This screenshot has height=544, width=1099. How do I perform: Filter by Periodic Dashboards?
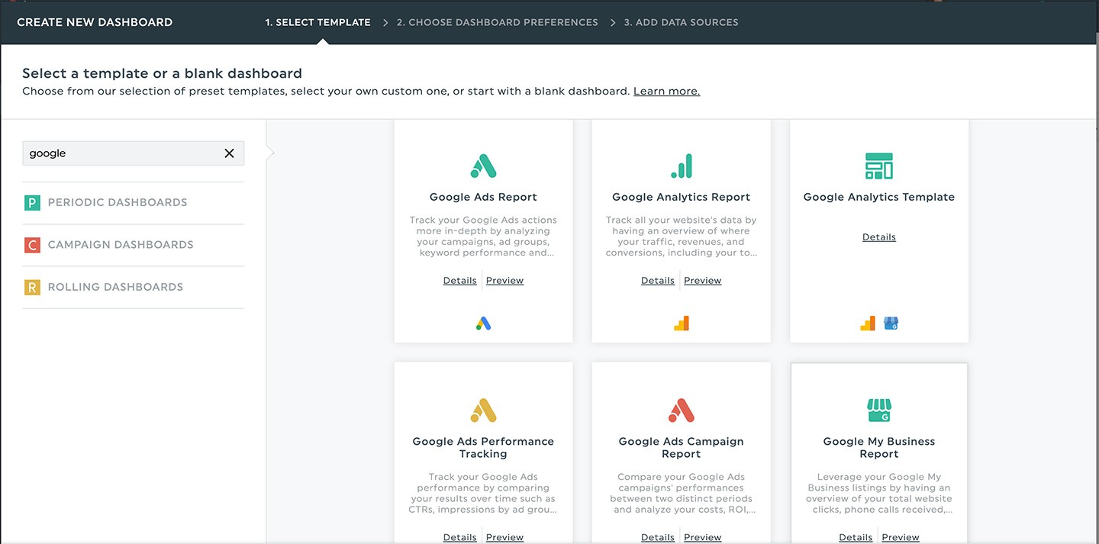pos(117,203)
